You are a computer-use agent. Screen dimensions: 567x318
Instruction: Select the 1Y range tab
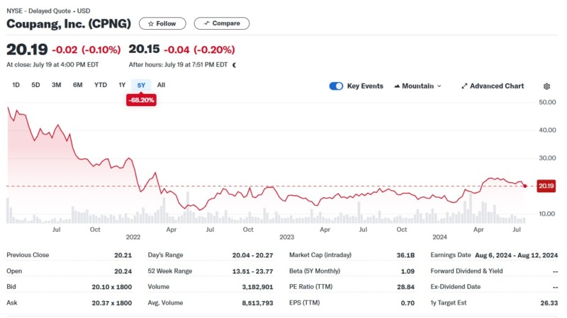122,85
